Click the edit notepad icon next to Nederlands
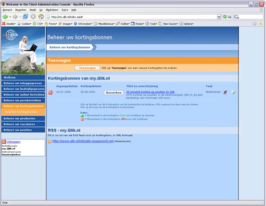Screen dimensions: 266x206 225,92
